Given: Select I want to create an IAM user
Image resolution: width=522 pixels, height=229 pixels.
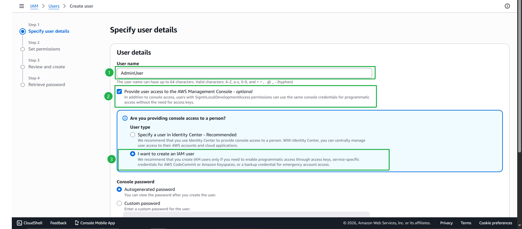Looking at the screenshot, I should click(x=133, y=154).
